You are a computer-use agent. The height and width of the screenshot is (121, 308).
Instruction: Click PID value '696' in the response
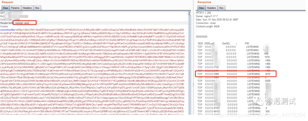coord(266,53)
